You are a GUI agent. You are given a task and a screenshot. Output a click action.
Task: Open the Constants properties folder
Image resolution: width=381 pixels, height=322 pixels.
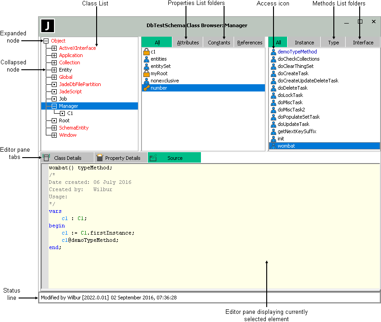(x=219, y=43)
